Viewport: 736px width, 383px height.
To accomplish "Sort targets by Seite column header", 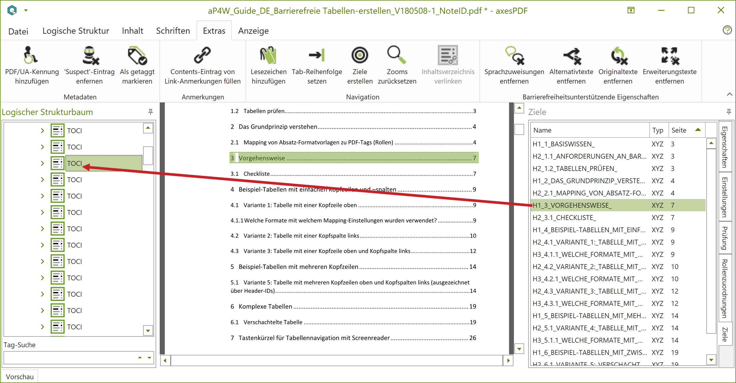I will click(x=687, y=130).
